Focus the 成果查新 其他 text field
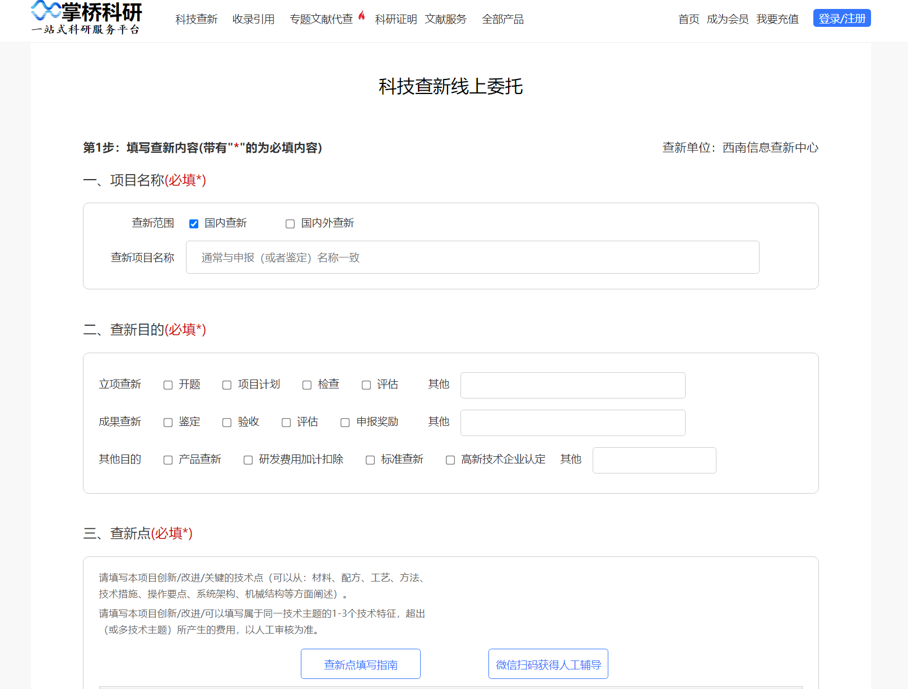908x689 pixels. [x=572, y=423]
